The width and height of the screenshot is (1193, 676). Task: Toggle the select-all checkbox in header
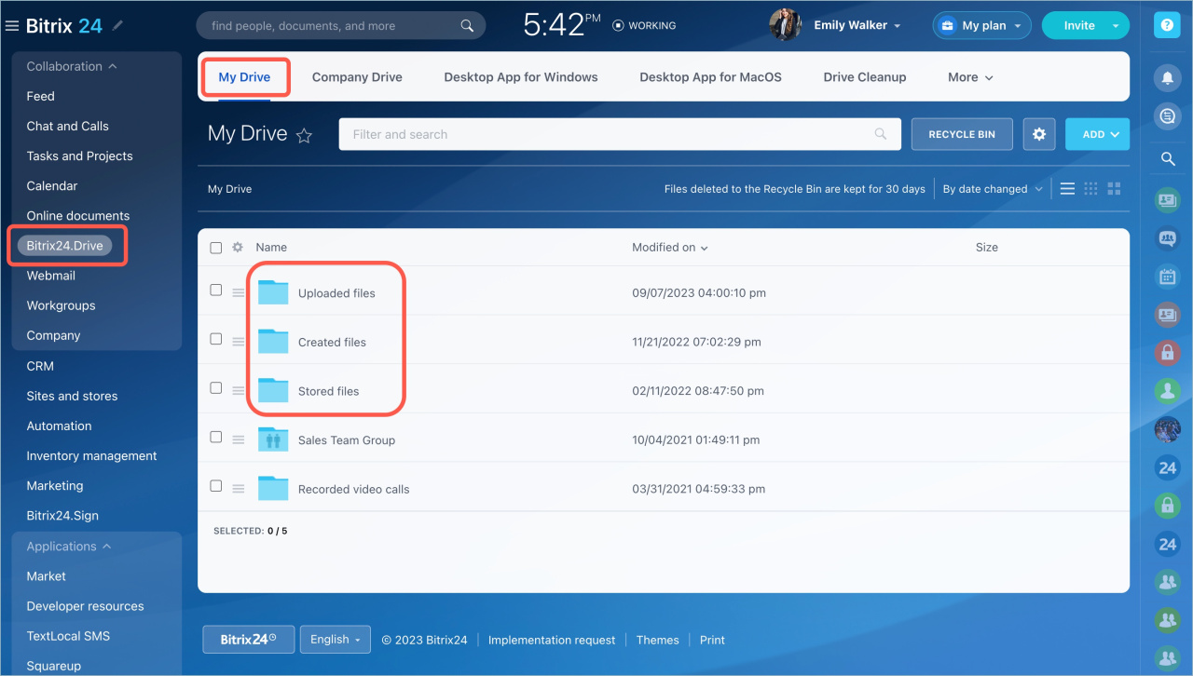click(216, 248)
